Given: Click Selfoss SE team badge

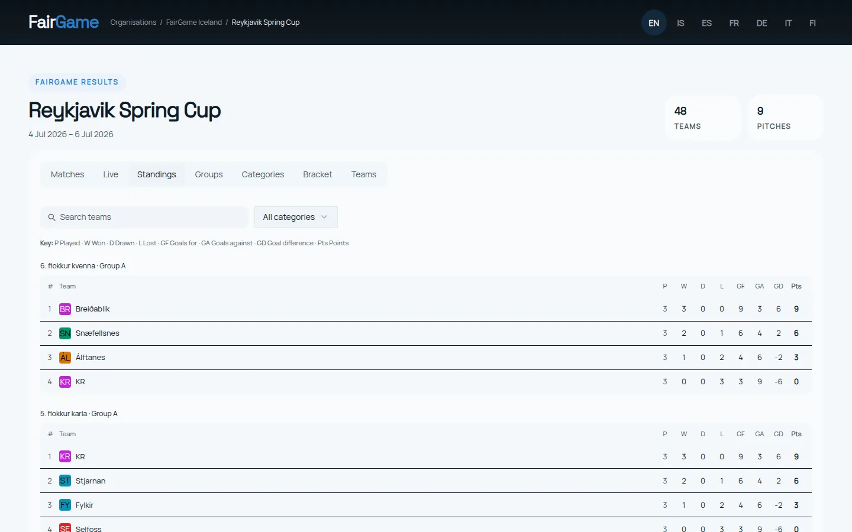Looking at the screenshot, I should click(65, 528).
